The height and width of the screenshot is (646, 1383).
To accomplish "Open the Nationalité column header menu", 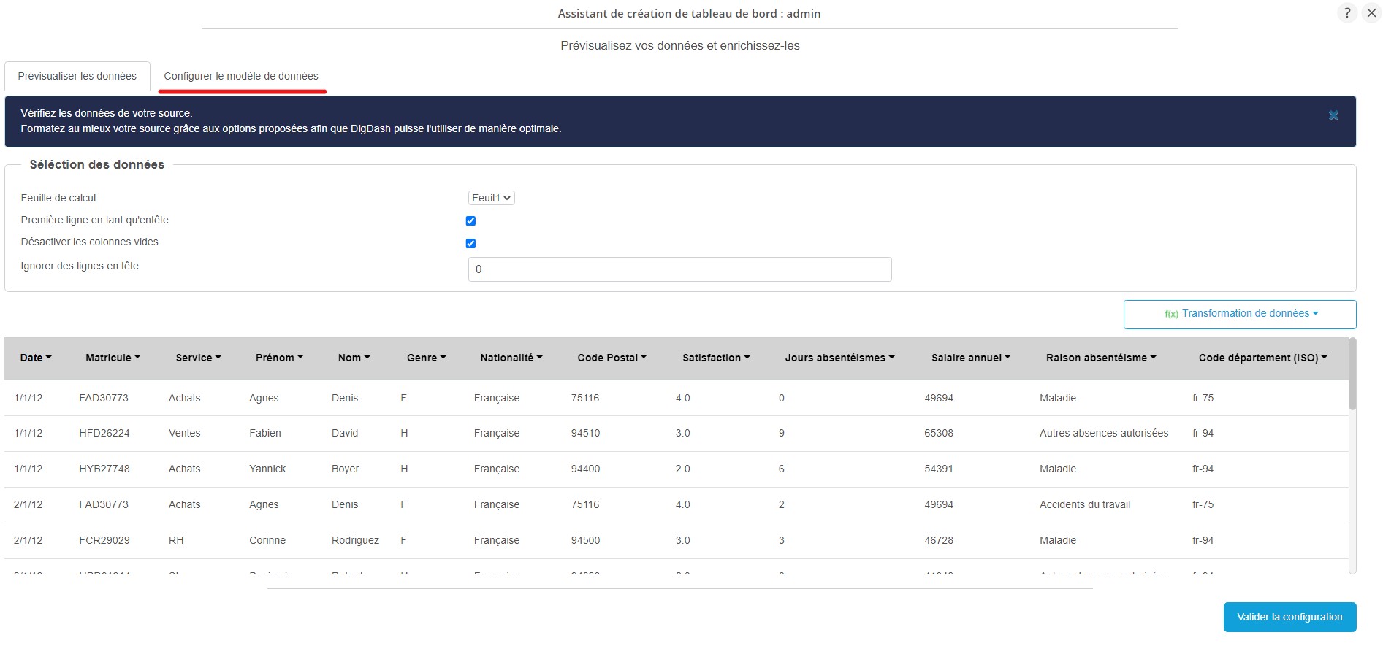I will pyautogui.click(x=511, y=358).
